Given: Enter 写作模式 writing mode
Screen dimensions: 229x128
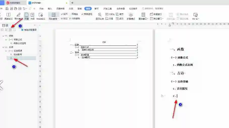Looking at the screenshot, I should [x=19, y=16].
